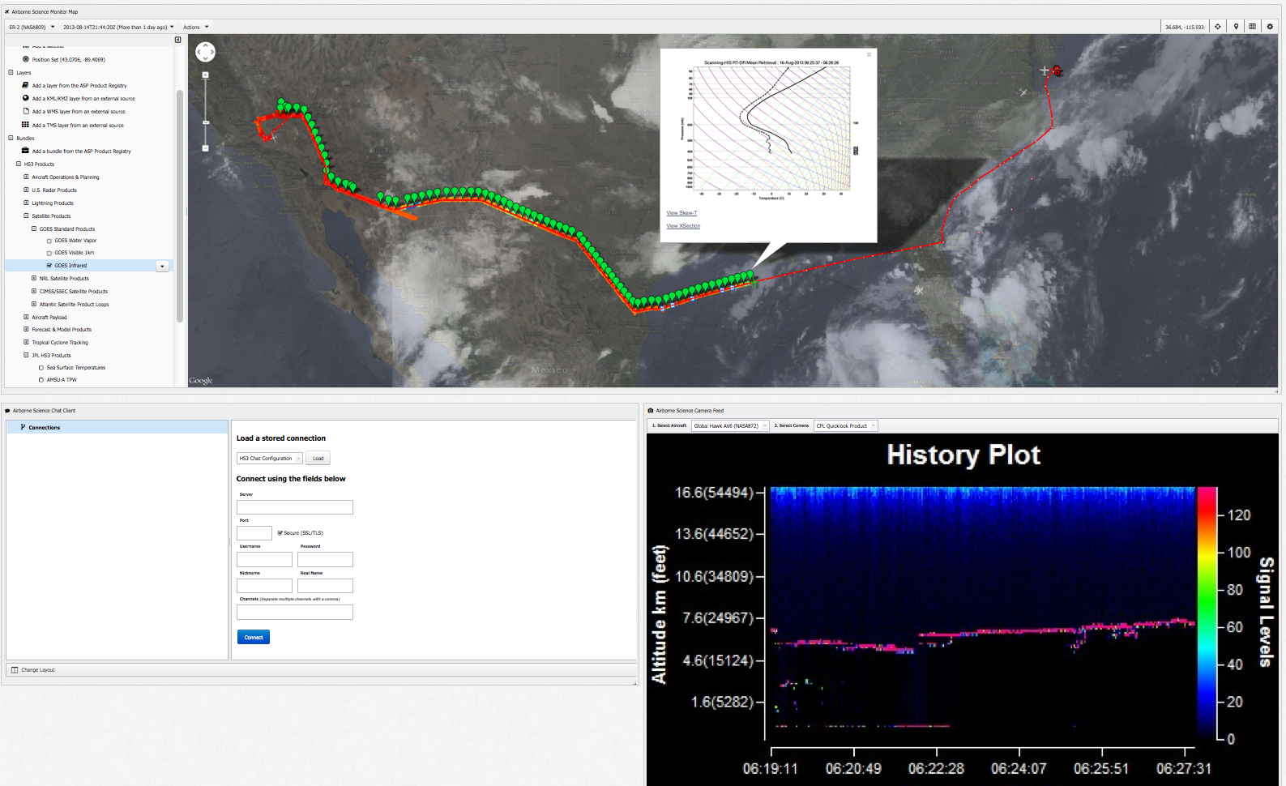Expand the U.S. Radar Products tree node

tap(26, 190)
